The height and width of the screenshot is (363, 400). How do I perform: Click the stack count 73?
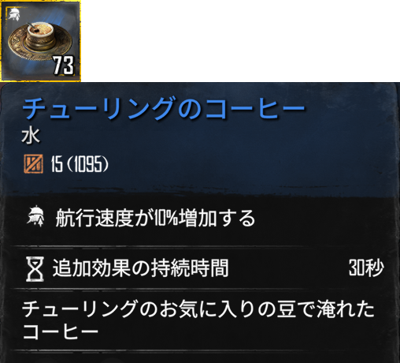(x=64, y=65)
